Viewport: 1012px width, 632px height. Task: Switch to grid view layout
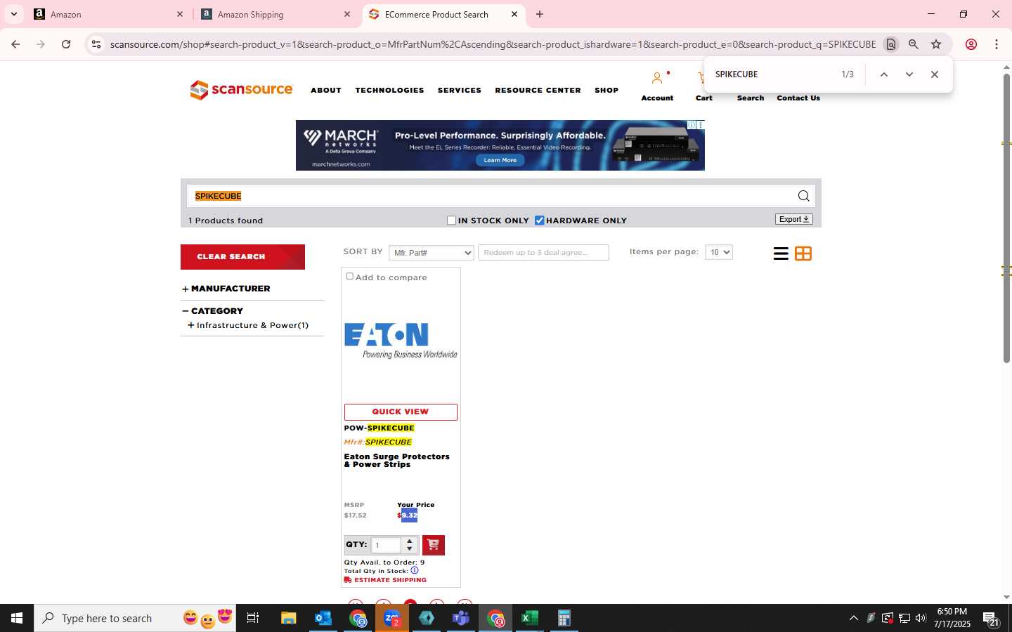(x=803, y=254)
